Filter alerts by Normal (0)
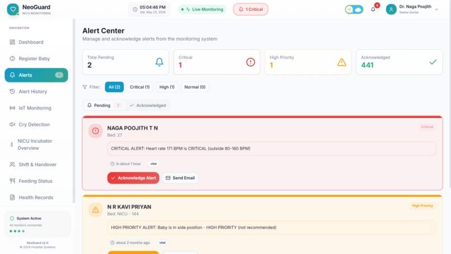Image resolution: width=451 pixels, height=254 pixels. 195,87
